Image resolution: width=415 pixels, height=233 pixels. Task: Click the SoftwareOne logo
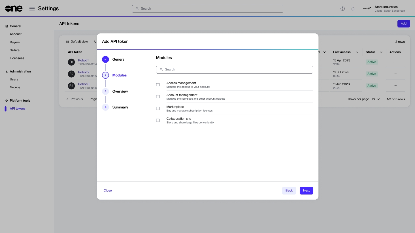click(14, 8)
